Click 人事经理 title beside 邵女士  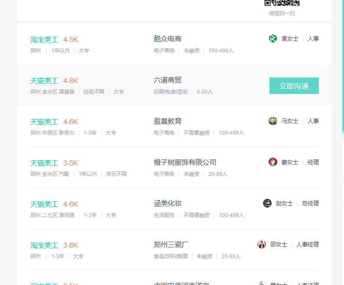307,245
